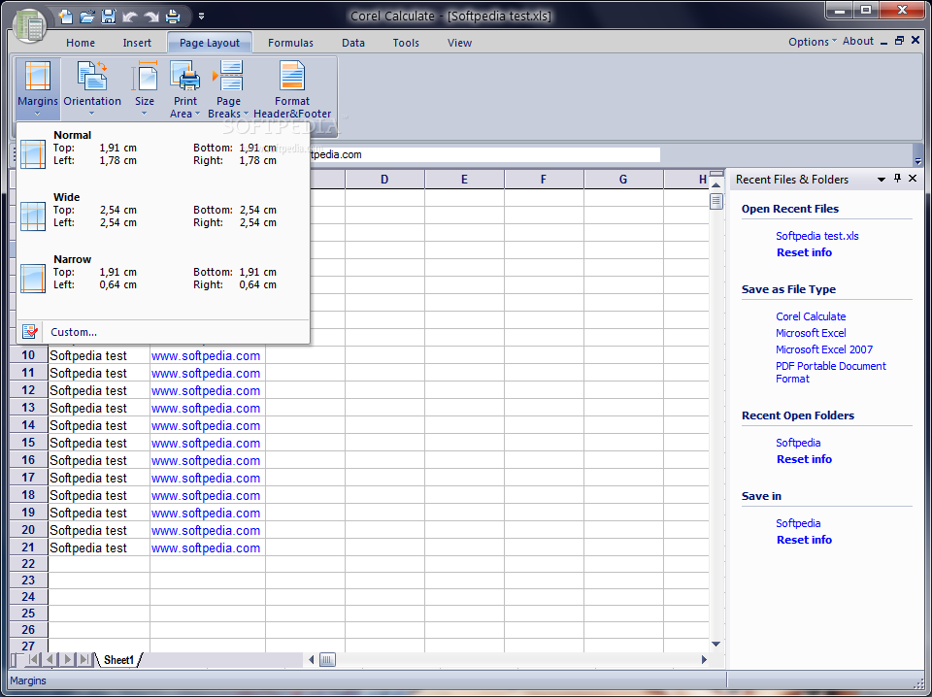Choose the Normal margins preset
Image resolution: width=932 pixels, height=697 pixels.
pyautogui.click(x=163, y=153)
